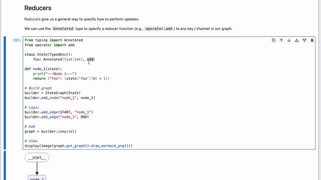Collapse code cell 9 via its blue bar
Image resolution: width=321 pixels, height=180 pixels.
[x=5, y=93]
